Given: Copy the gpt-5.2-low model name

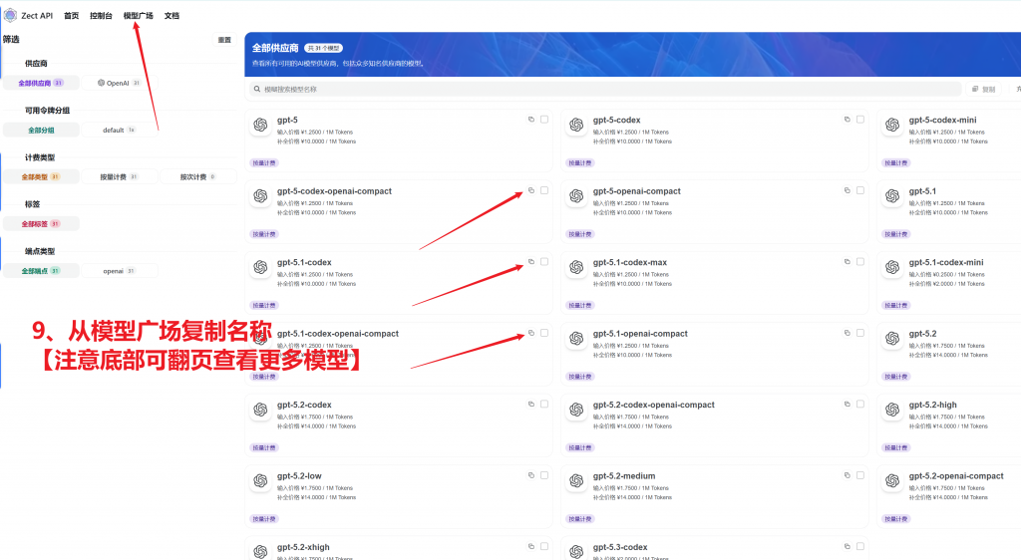Looking at the screenshot, I should coord(531,475).
